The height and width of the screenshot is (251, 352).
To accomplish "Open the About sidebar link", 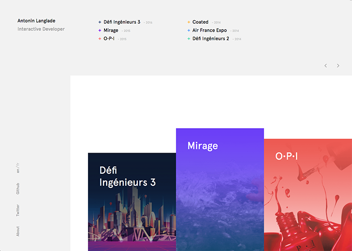I will click(18, 231).
